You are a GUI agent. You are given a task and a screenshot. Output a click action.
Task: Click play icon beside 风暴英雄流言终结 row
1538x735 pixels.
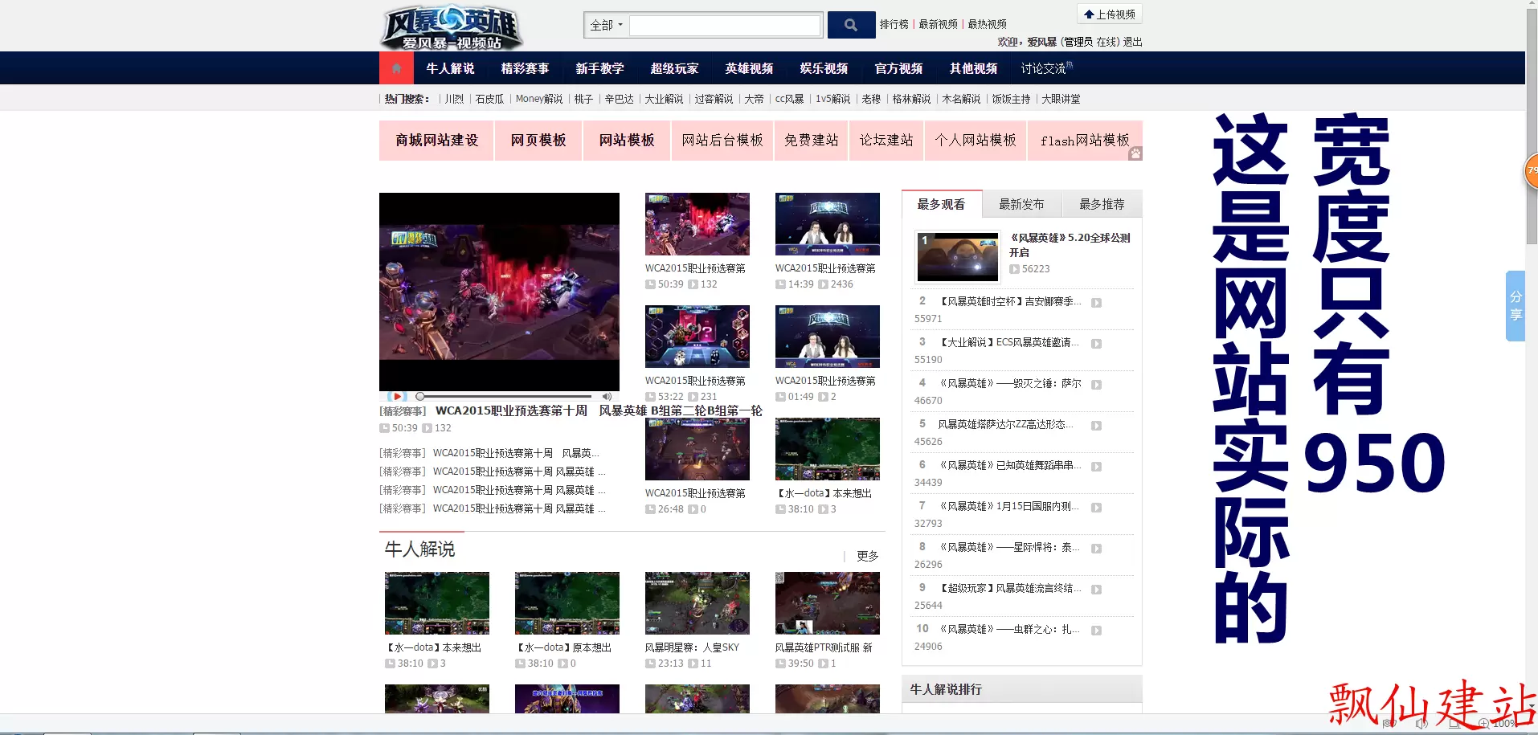pyautogui.click(x=1096, y=590)
